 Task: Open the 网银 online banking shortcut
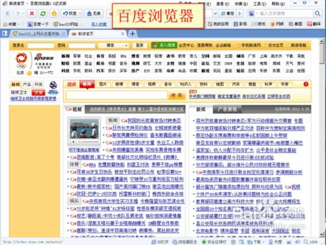click(277, 24)
